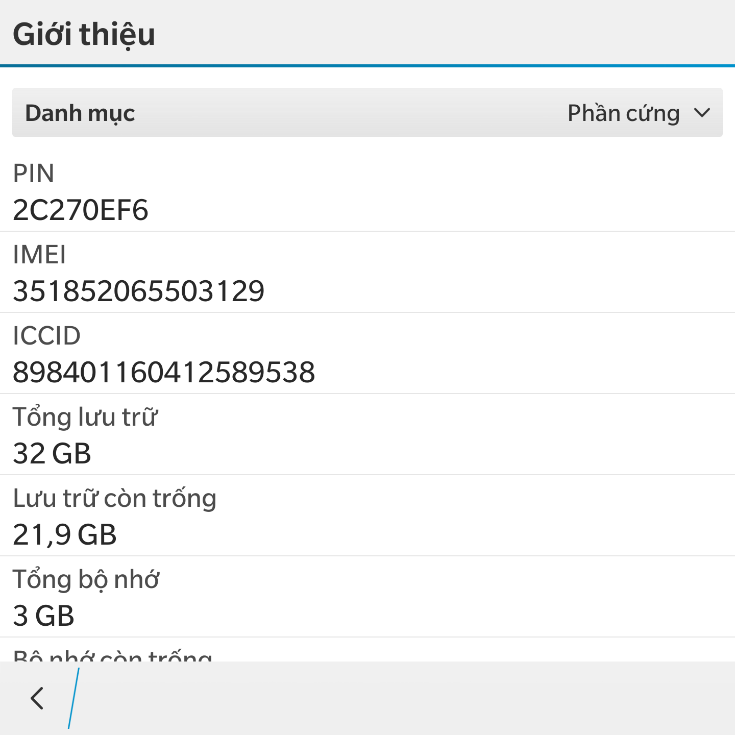Select the PIN value 2C270EF6
The height and width of the screenshot is (735, 735).
(81, 210)
